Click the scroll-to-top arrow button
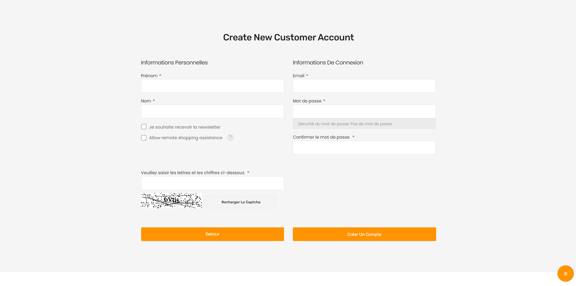576x286 pixels. click(x=565, y=273)
